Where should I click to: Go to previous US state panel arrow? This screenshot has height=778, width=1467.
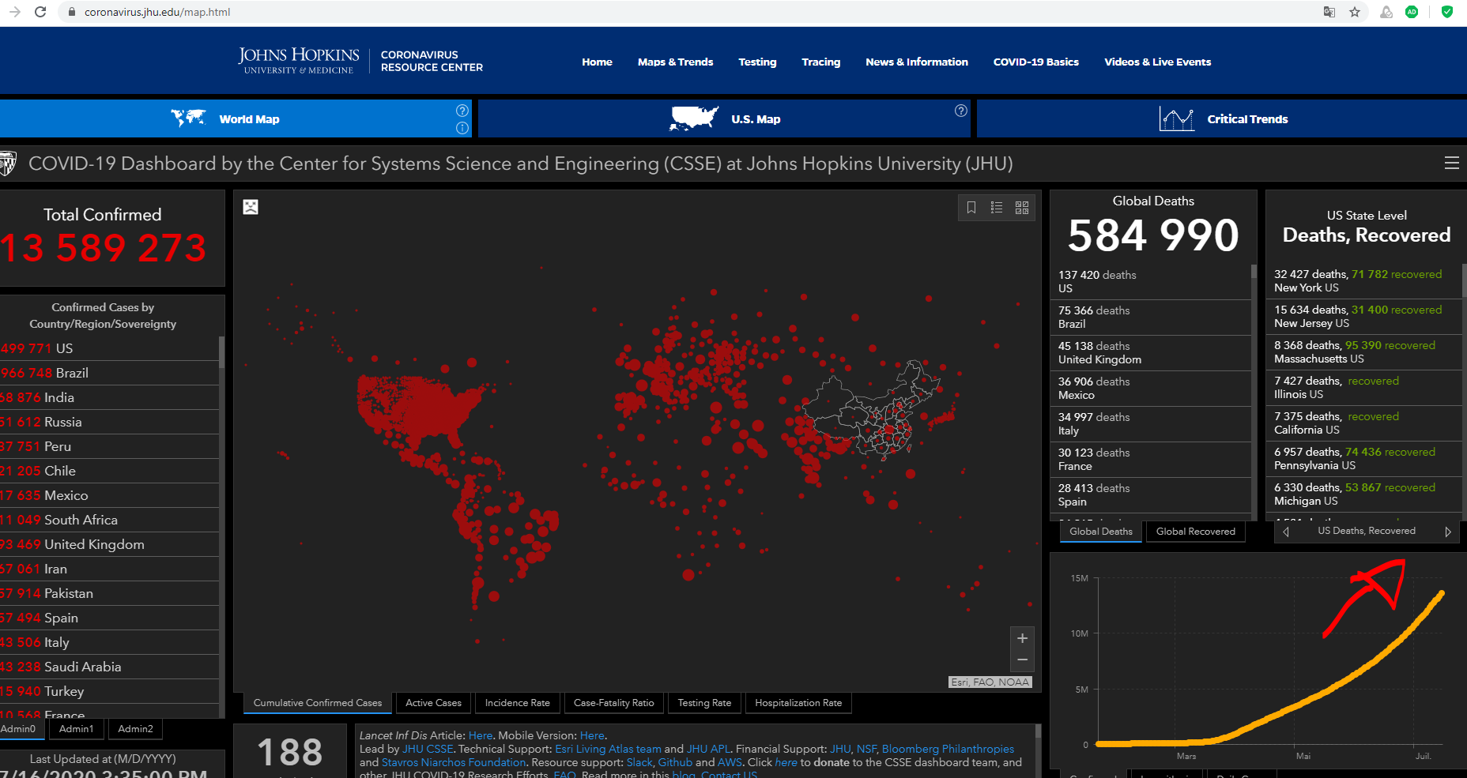pyautogui.click(x=1286, y=532)
